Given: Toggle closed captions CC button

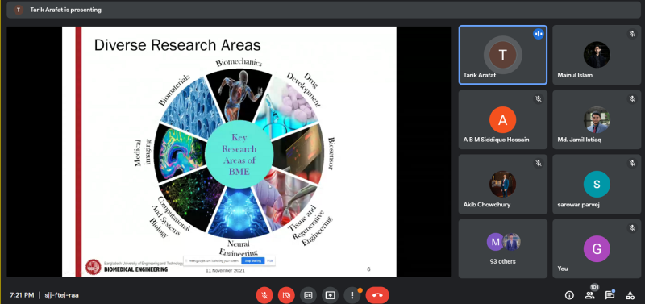Looking at the screenshot, I should pyautogui.click(x=308, y=295).
